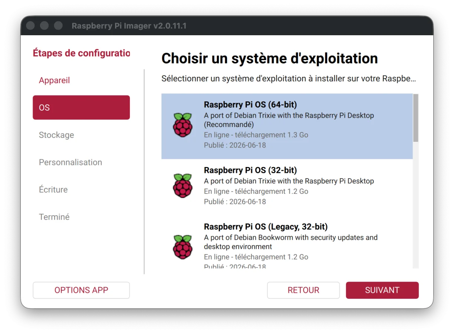This screenshot has width=454, height=334.
Task: Click the 'Choisir un système d'exploitation' heading
Action: click(x=270, y=58)
